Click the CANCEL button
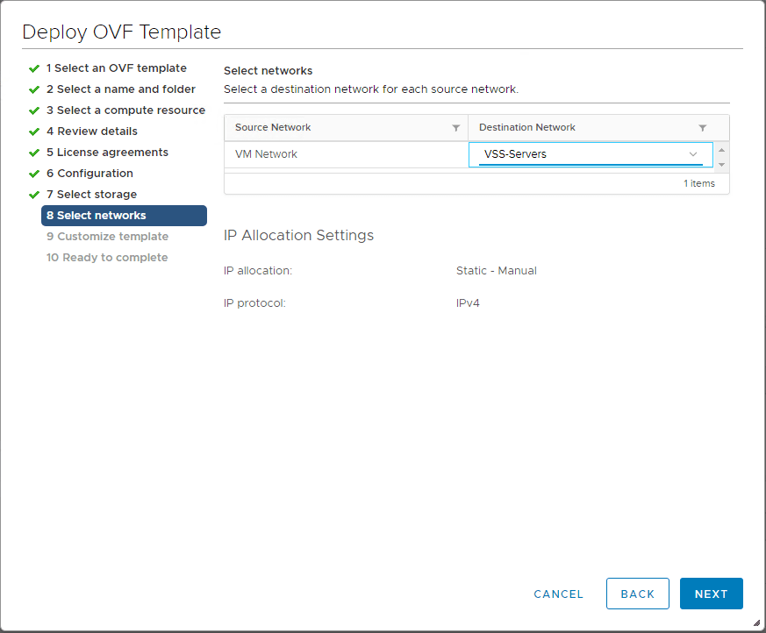This screenshot has height=633, width=766. 558,594
